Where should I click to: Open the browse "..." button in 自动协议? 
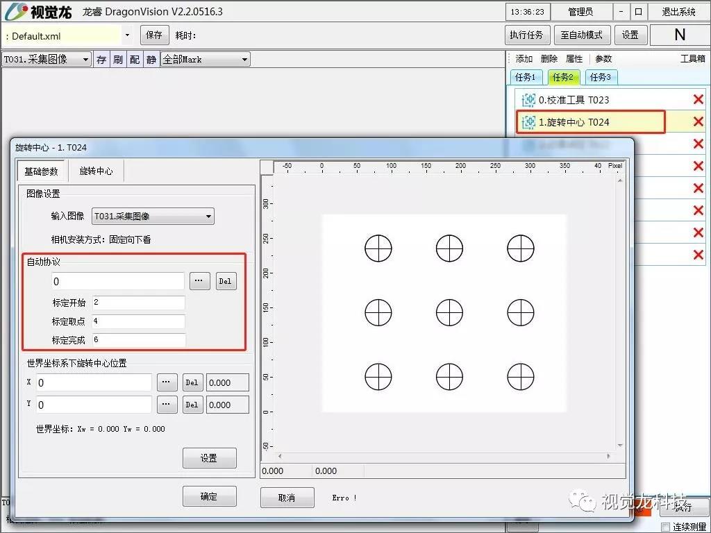click(199, 281)
